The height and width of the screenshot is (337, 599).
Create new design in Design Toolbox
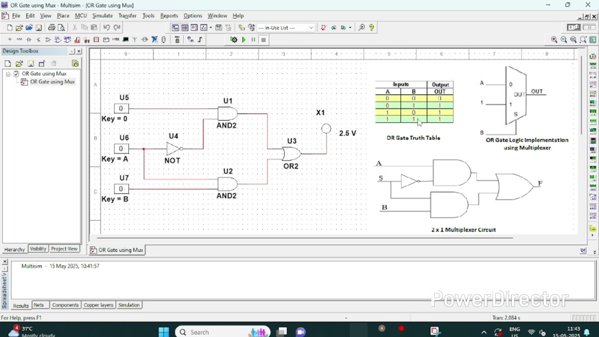pyautogui.click(x=8, y=64)
